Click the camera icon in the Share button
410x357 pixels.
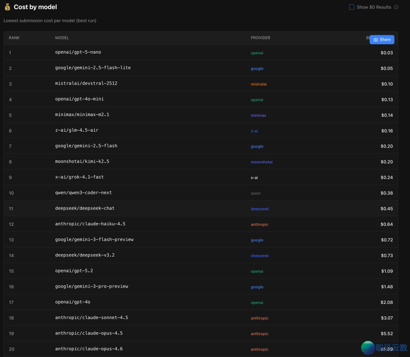(x=375, y=40)
